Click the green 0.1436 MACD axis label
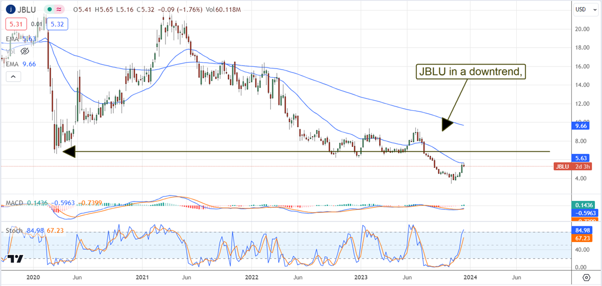Viewport: 602px width, 286px height. (x=583, y=205)
